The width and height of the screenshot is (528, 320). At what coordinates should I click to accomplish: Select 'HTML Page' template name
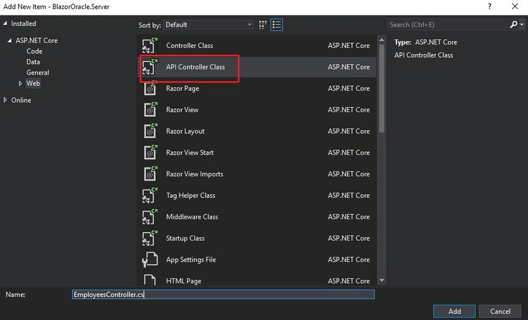tap(183, 281)
